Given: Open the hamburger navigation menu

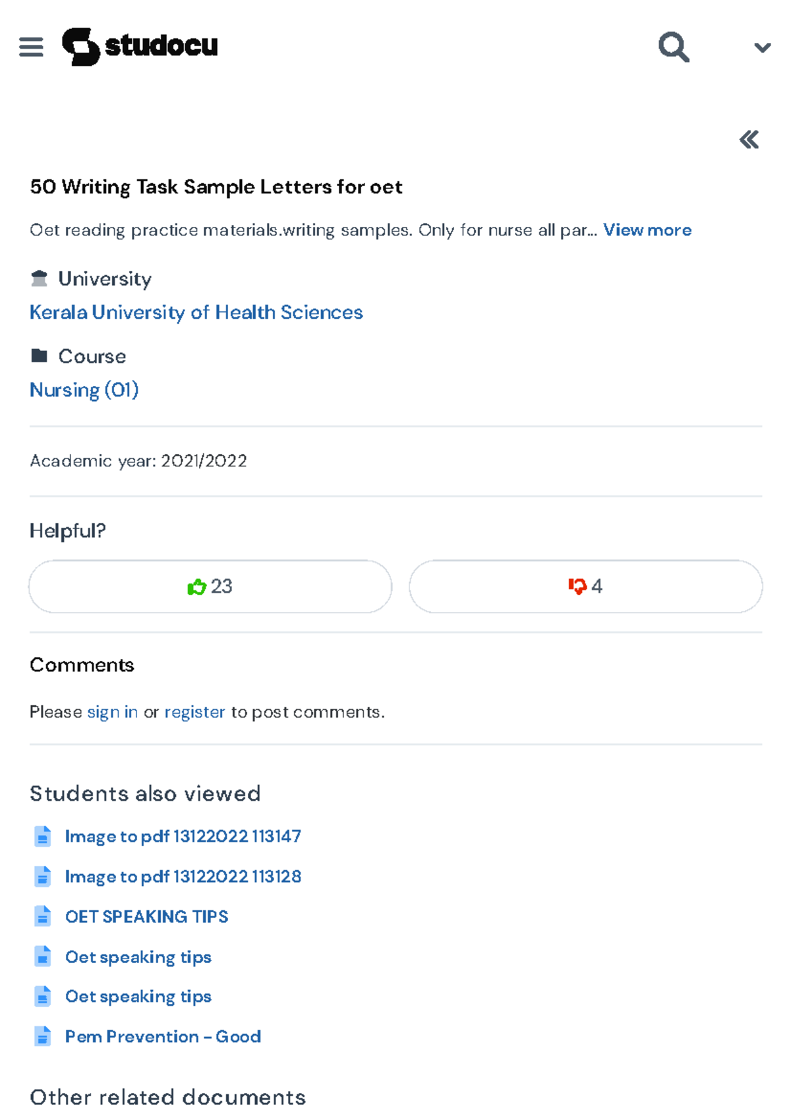Looking at the screenshot, I should pos(31,46).
